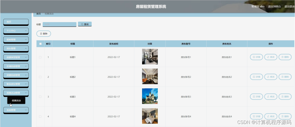Open 详情 for row 标题3
295x127 pixels.
256,97
